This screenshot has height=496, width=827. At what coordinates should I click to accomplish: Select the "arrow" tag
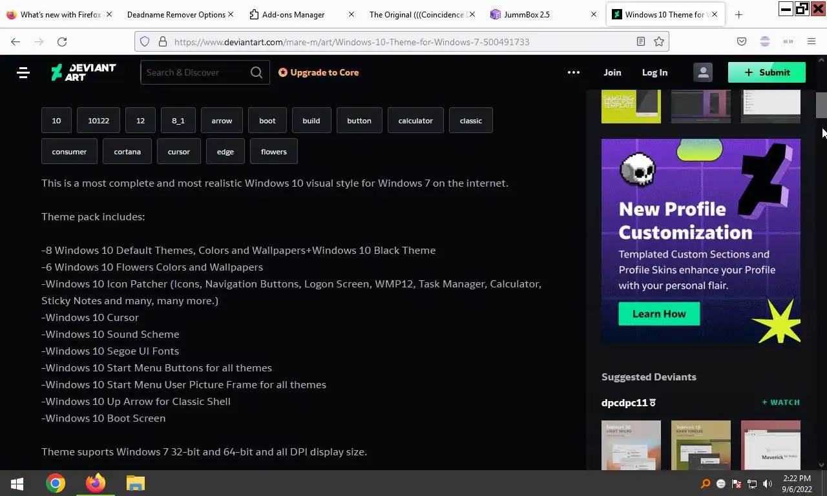pos(222,121)
